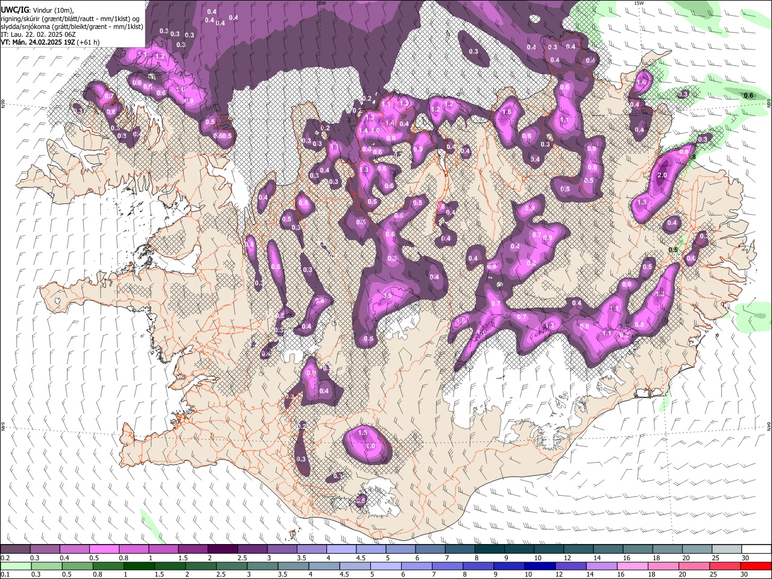Click the 'rigning/skúrir' legend description line

[x=69, y=19]
